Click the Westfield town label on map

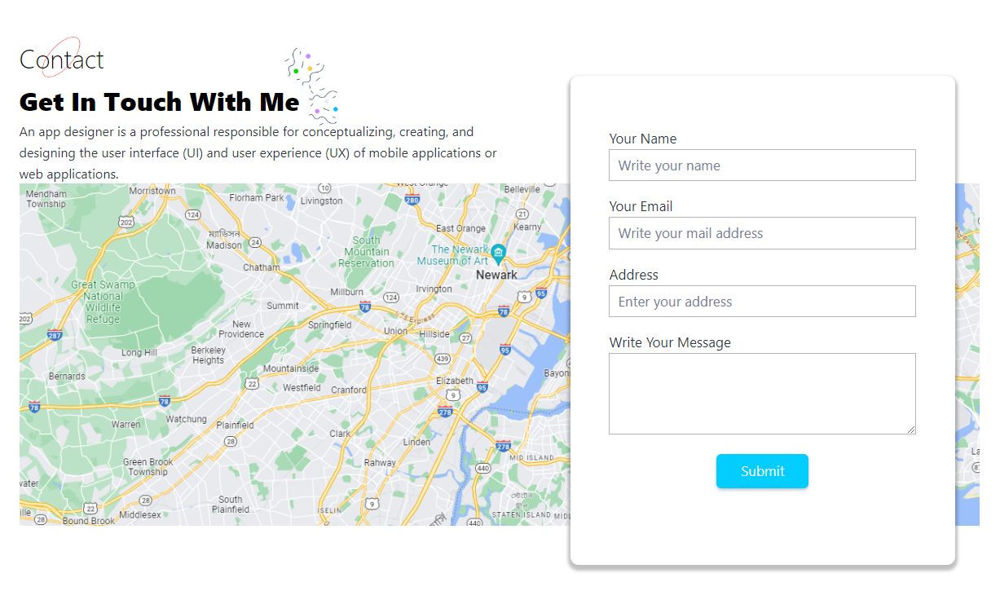pyautogui.click(x=302, y=388)
